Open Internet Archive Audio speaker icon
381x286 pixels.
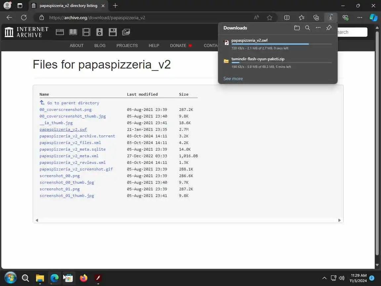pyautogui.click(x=99, y=32)
